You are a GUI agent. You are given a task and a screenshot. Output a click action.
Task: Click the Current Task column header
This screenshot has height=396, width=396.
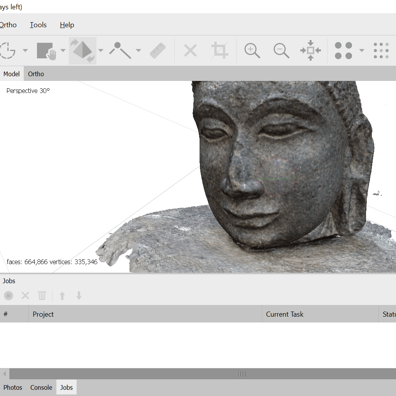(320, 314)
